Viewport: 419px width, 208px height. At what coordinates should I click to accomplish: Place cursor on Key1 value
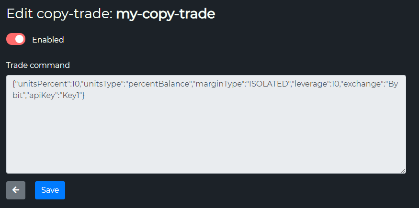pos(71,96)
